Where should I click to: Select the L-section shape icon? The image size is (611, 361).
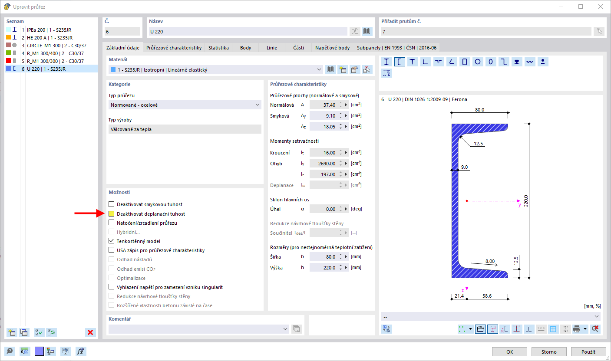(x=426, y=62)
